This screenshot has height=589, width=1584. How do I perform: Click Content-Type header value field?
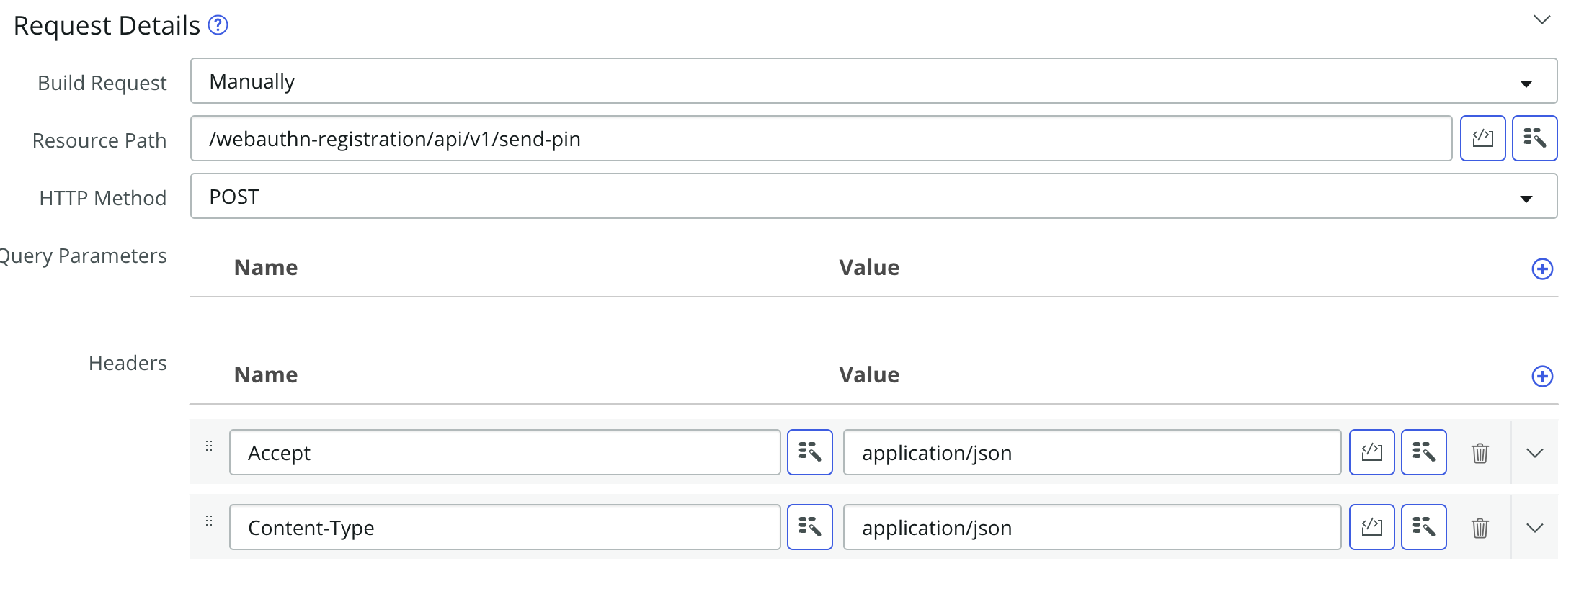(1092, 528)
